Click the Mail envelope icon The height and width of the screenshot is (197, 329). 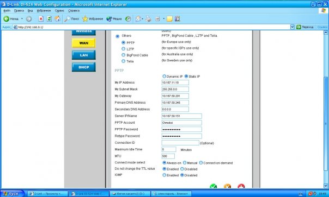click(x=138, y=19)
